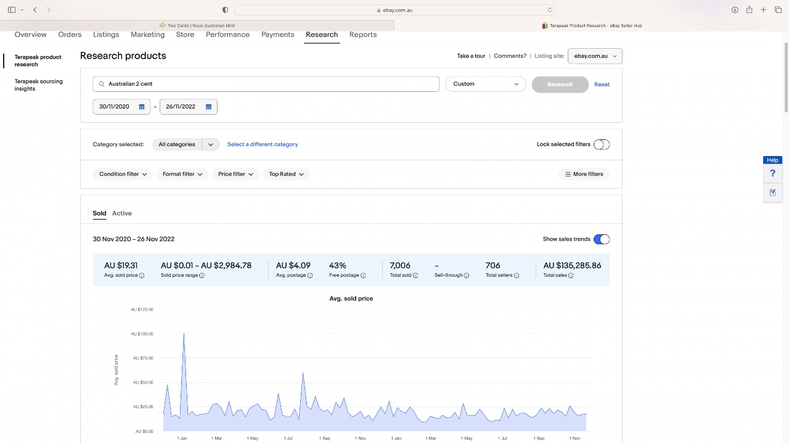Click More filters list icon
The height and width of the screenshot is (444, 789).
568,174
